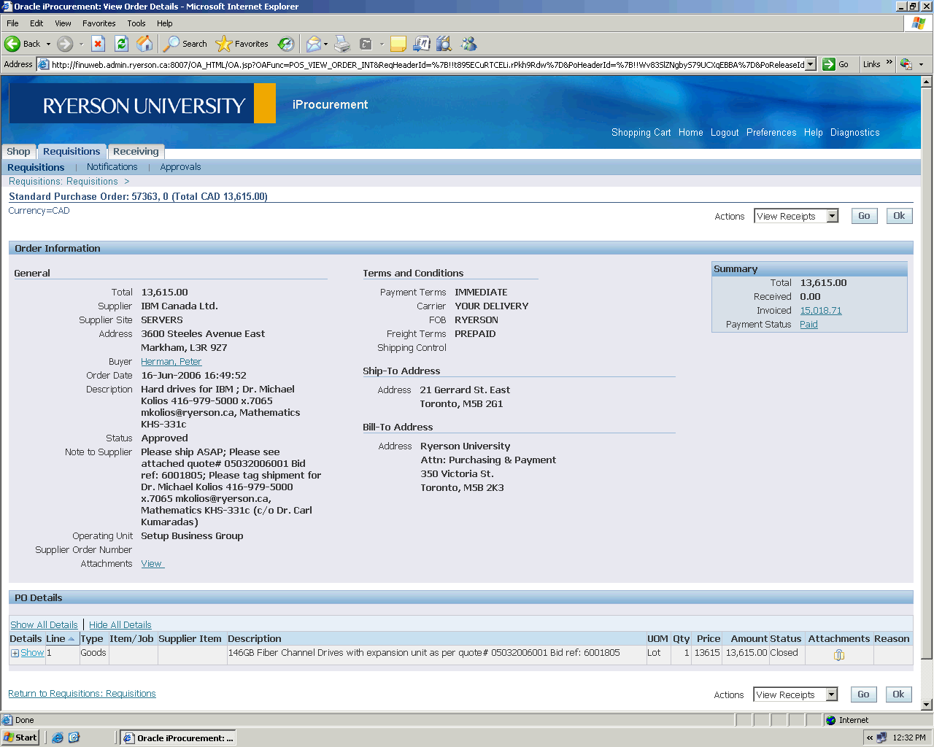The image size is (934, 747).
Task: Go to browser Home page icon
Action: (x=144, y=44)
